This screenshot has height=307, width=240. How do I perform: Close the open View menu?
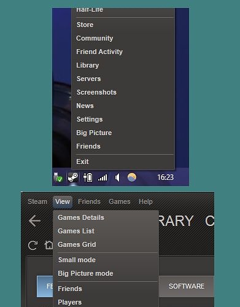[x=63, y=201]
